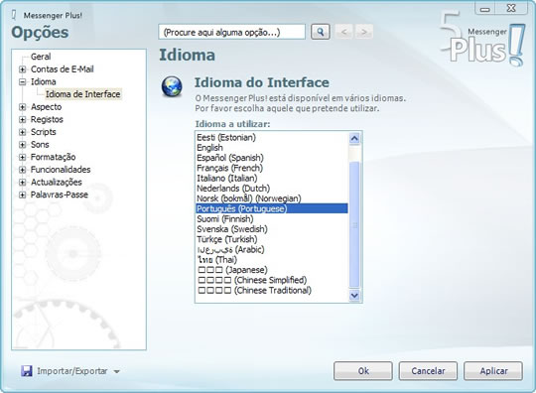The width and height of the screenshot is (536, 393).
Task: Click the language list scroll up arrow
Action: click(x=354, y=139)
